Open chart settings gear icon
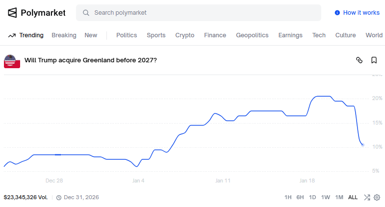Viewport: 385px width, 207px height. (x=377, y=197)
